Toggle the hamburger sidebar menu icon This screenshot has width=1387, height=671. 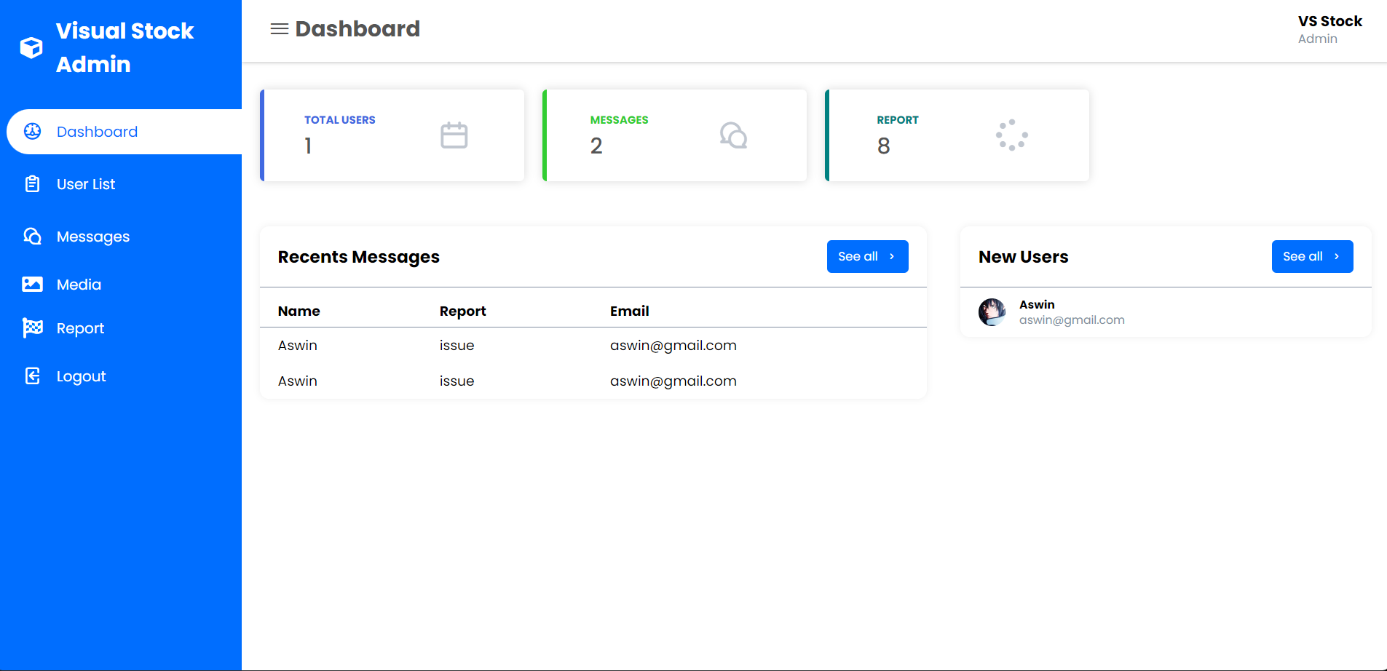coord(279,29)
